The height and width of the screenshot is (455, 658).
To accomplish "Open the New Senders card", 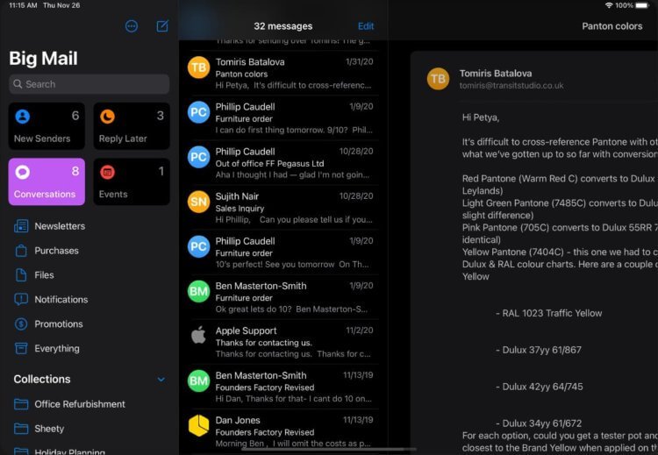I will 46,126.
